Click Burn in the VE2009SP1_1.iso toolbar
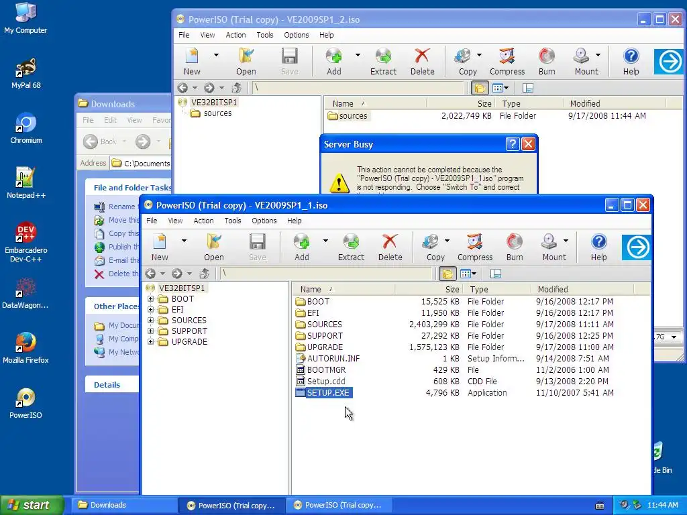 pos(515,247)
